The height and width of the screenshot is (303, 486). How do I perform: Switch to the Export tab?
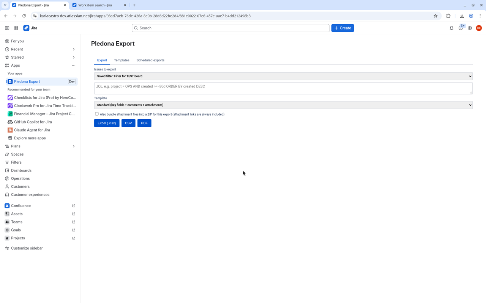point(102,60)
